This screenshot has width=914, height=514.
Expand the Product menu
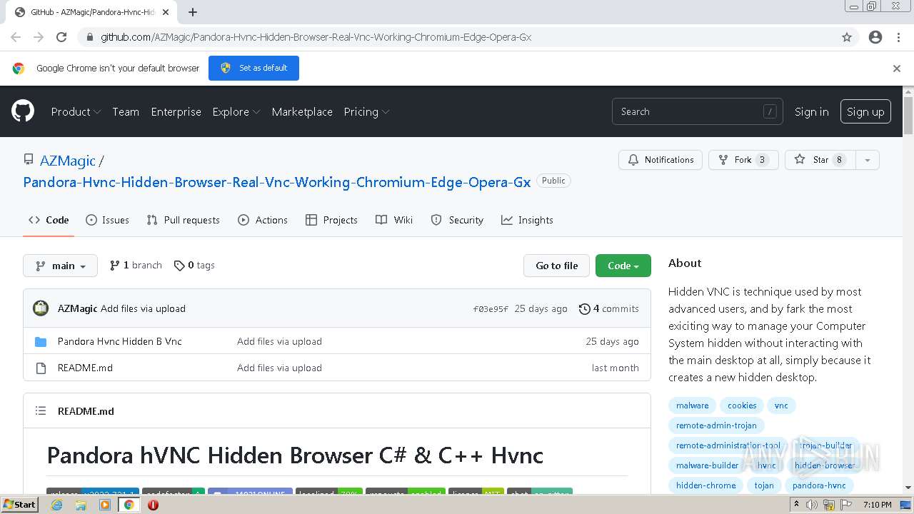coord(76,111)
